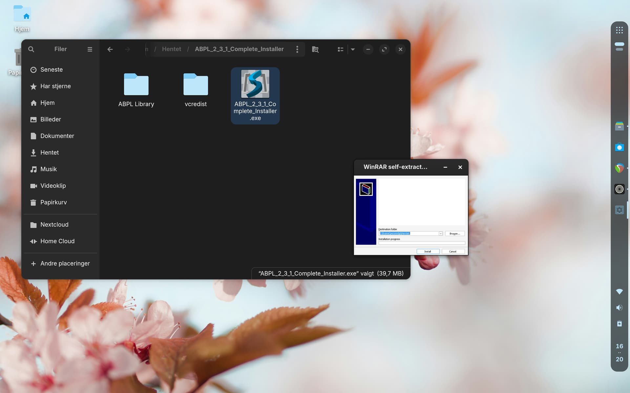Expand the view options dropdown arrow

[x=353, y=49]
